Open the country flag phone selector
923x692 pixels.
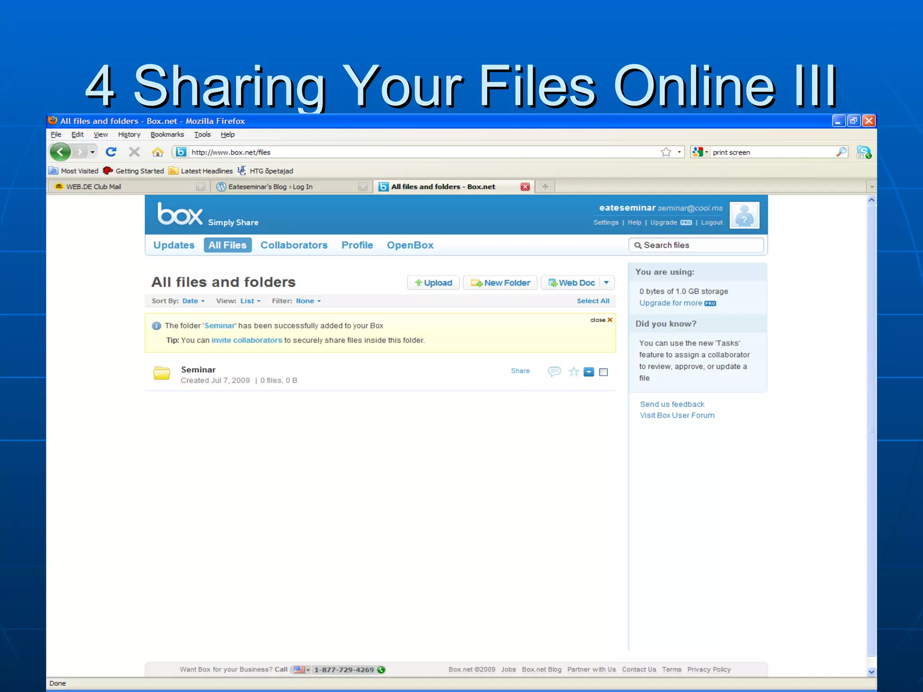(x=302, y=669)
